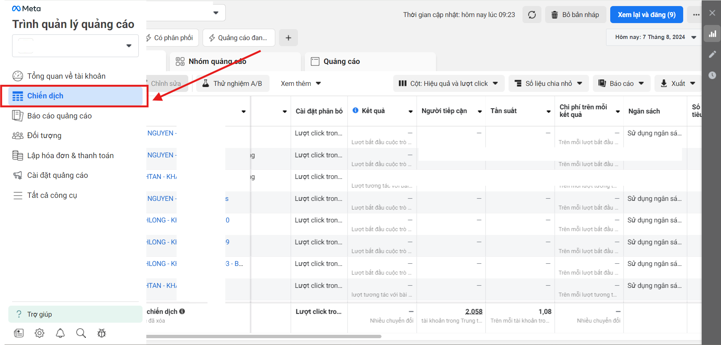The width and height of the screenshot is (721, 345).
Task: Click the Cài đặt phân bổ column header
Action: (x=319, y=111)
